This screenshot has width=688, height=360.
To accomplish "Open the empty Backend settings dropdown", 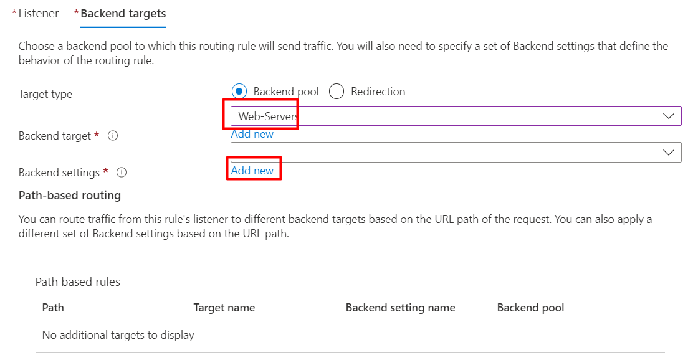I will click(456, 152).
